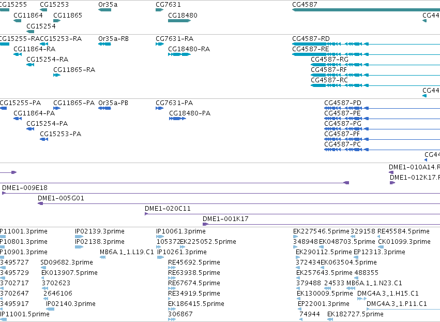This screenshot has height=322, width=440.
Task: Click the DME1-005G01 BAC label
Action: coord(61,198)
